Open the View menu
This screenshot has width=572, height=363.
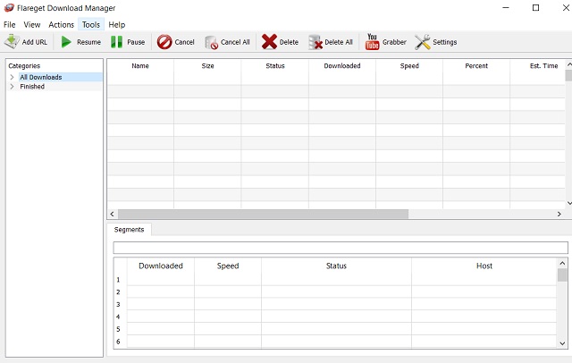click(32, 24)
